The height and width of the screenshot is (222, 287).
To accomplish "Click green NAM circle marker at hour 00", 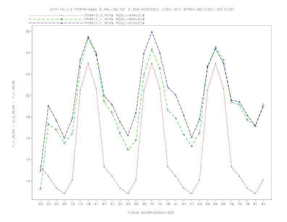I will tap(41, 189).
